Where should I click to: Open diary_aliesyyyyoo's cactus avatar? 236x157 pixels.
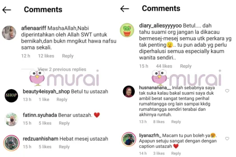click(x=127, y=30)
